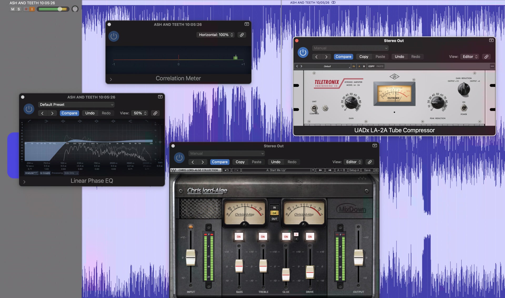The image size is (505, 298).
Task: Click the Setup A button
Action: point(354,170)
